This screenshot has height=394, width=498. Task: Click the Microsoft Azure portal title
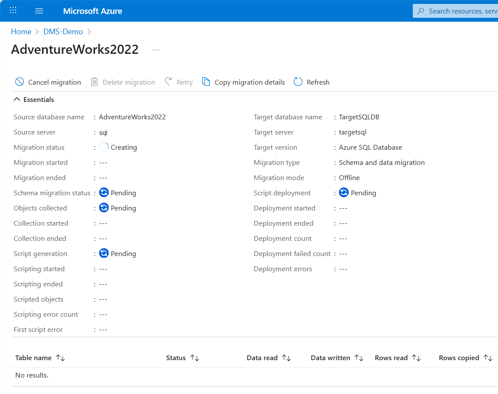click(93, 11)
